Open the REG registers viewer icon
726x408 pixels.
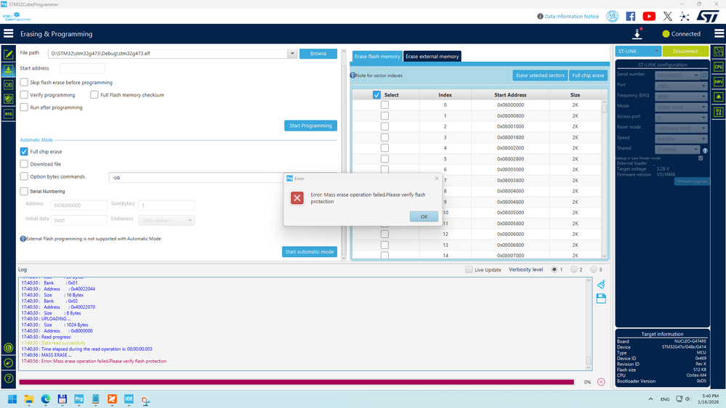pyautogui.click(x=8, y=114)
